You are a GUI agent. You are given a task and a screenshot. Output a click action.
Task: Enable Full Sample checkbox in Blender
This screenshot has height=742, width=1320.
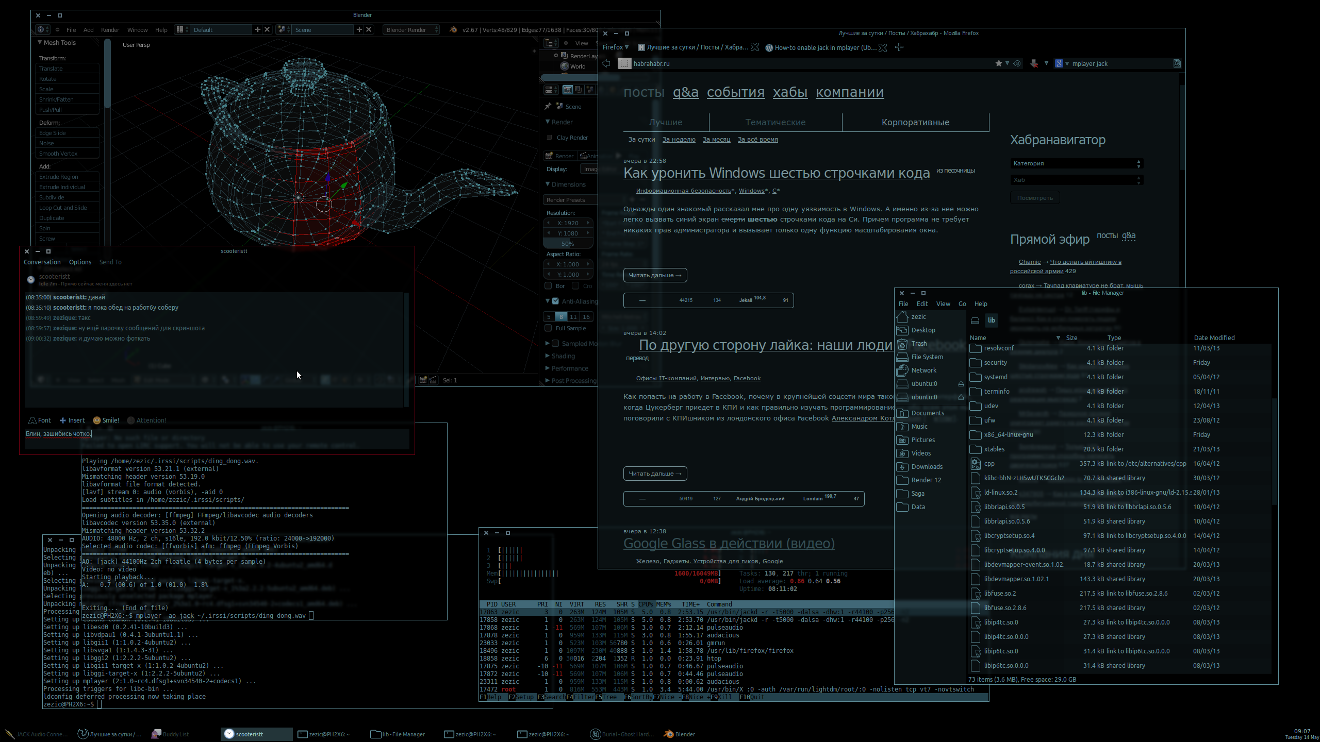click(548, 328)
